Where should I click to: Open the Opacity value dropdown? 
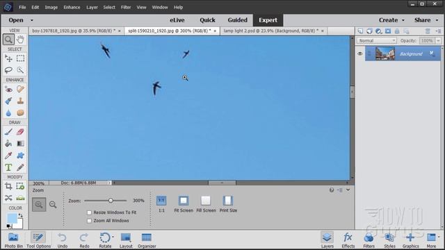click(439, 41)
